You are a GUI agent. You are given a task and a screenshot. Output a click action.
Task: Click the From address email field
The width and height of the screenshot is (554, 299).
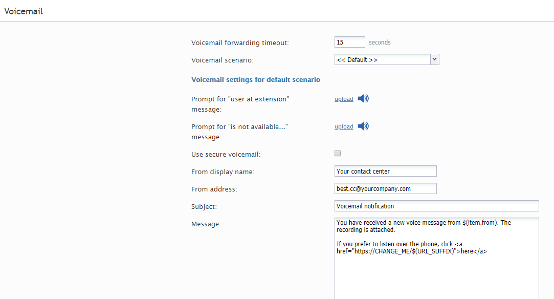tap(386, 188)
